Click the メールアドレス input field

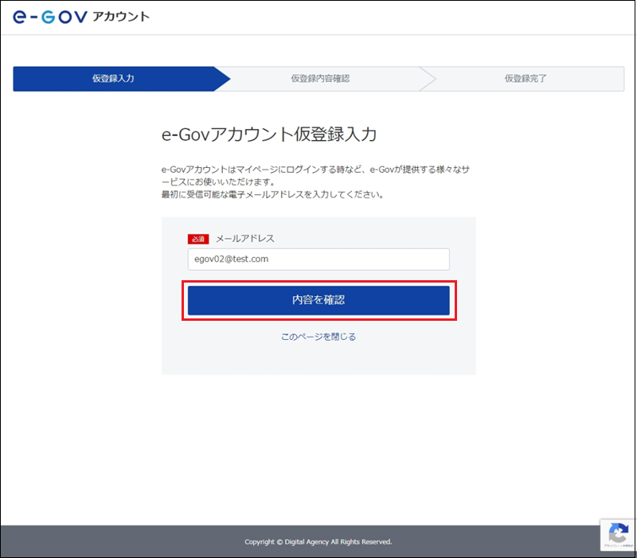pos(318,259)
